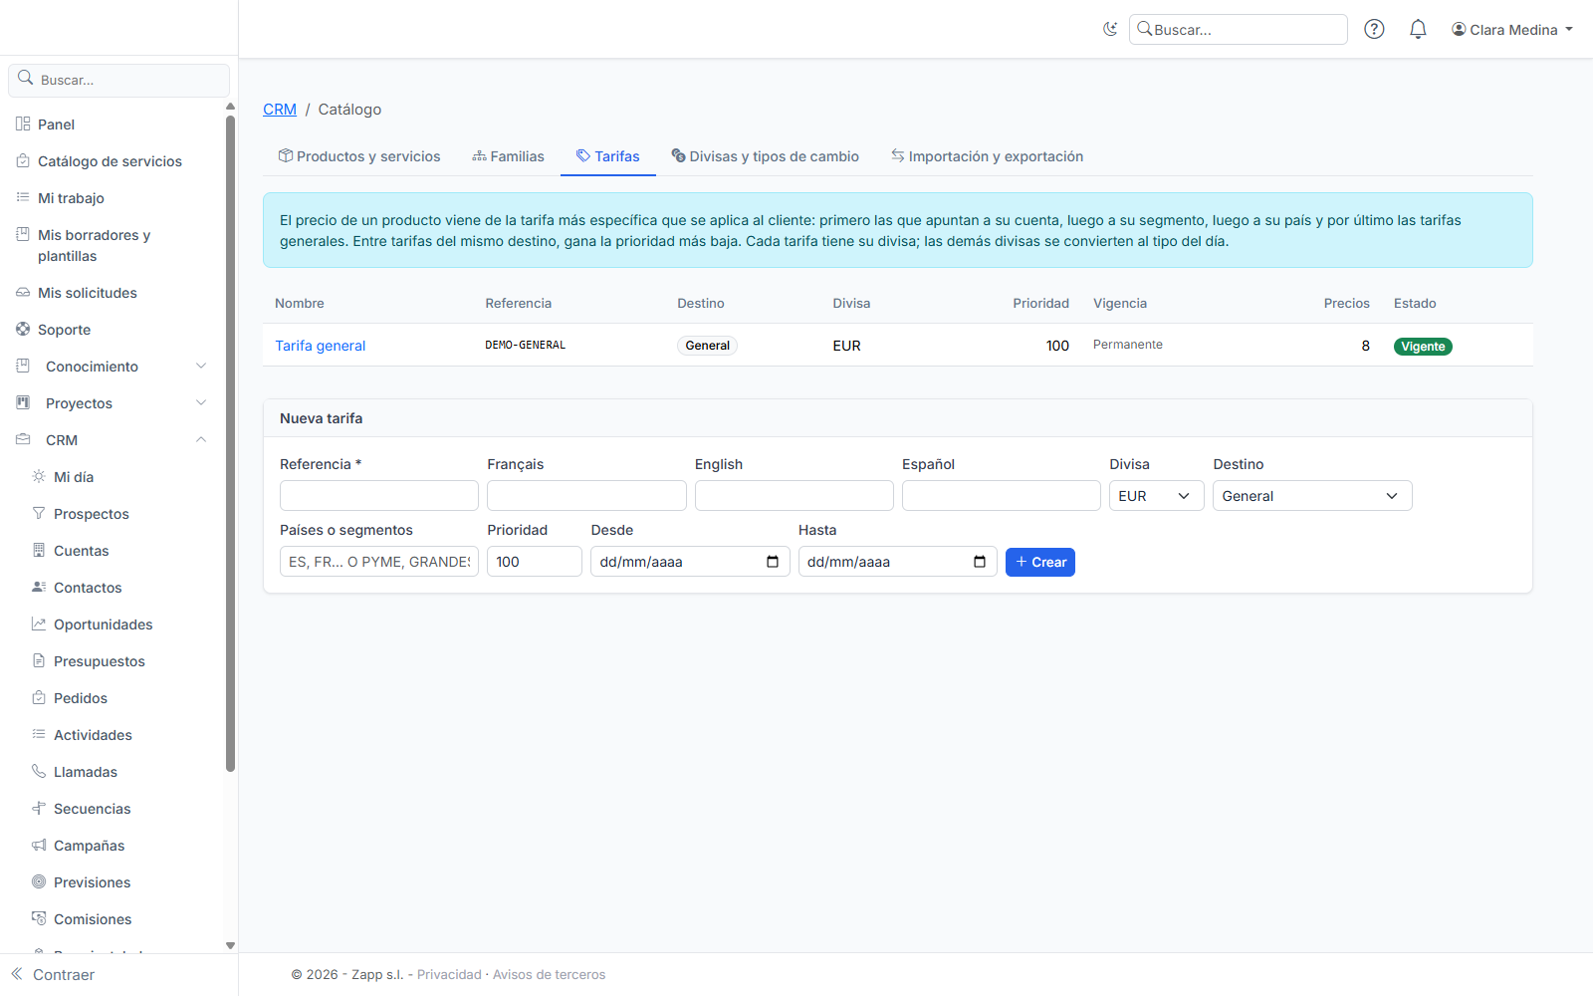Open calendar picker in Hasta field
This screenshot has height=996, width=1593.
coord(980,562)
